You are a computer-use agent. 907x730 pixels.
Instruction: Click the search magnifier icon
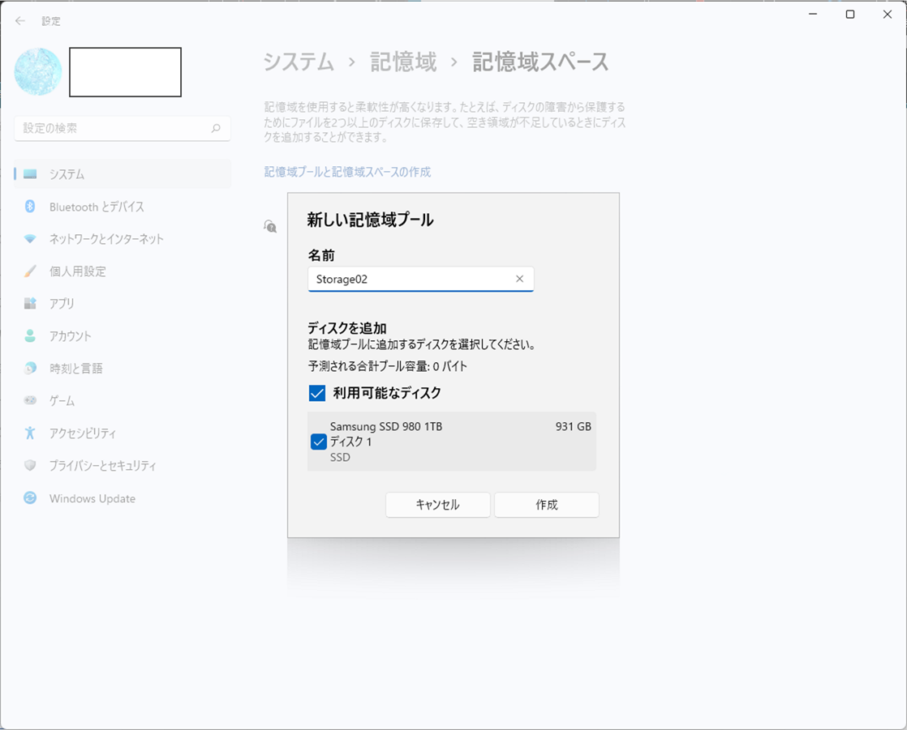[216, 129]
